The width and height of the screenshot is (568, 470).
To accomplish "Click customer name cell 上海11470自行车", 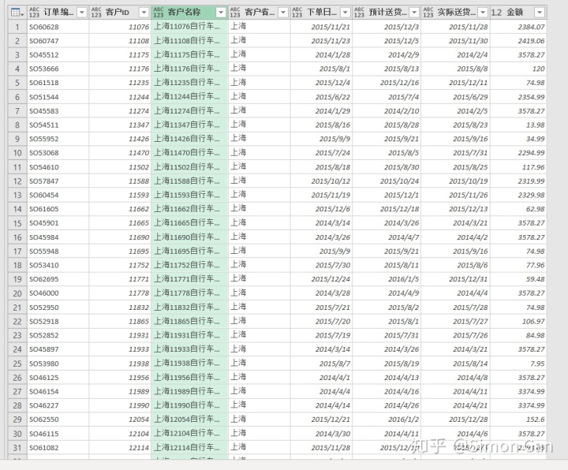I will [x=189, y=153].
